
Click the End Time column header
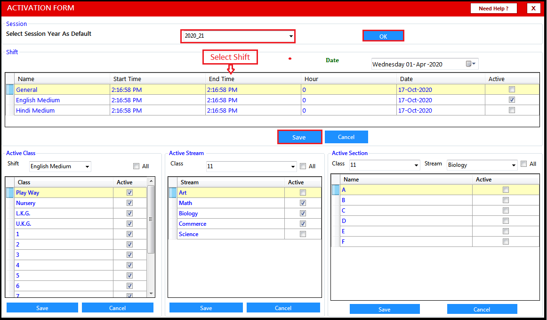tap(253, 79)
